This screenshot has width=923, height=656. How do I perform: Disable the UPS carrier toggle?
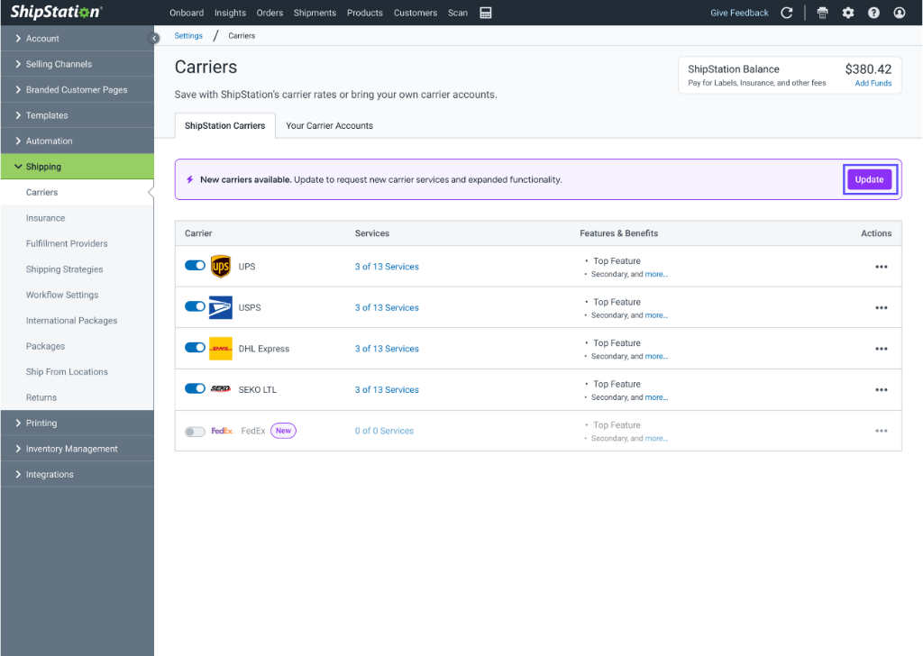coord(195,265)
